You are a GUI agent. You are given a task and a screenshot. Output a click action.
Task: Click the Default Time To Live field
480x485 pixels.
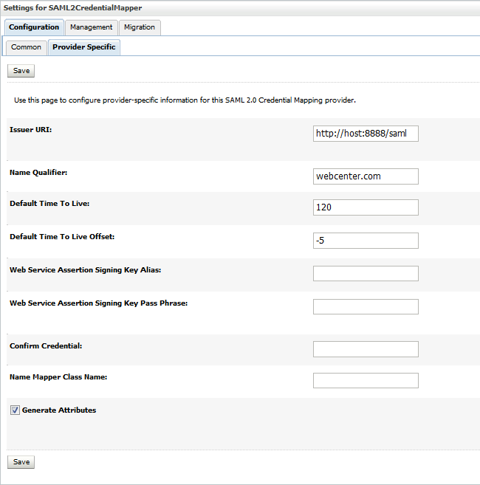tap(366, 207)
